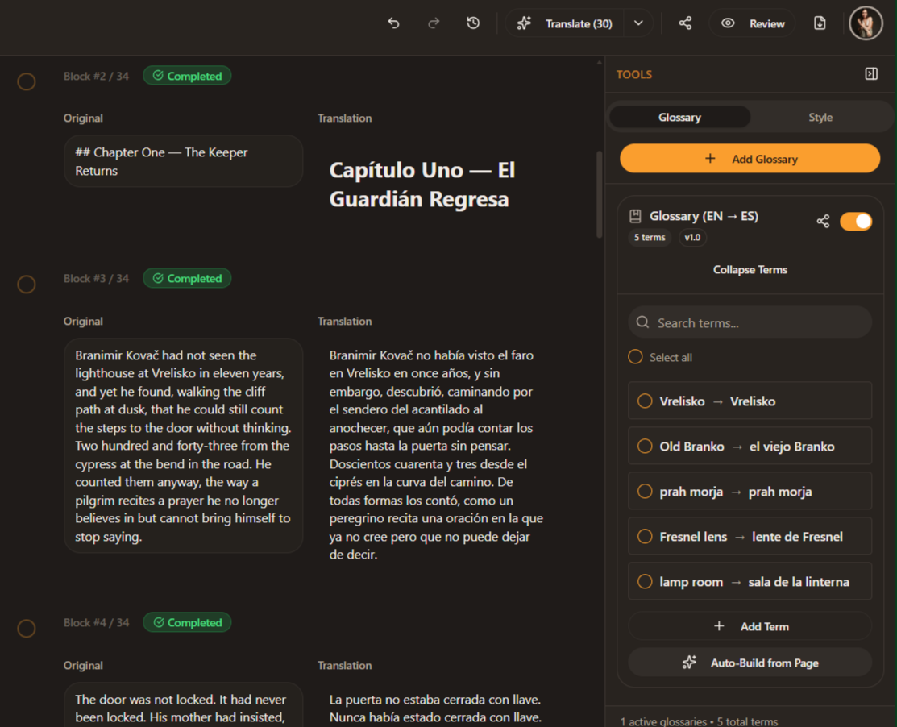The image size is (897, 727).
Task: Click Collapse Terms
Action: coord(750,269)
